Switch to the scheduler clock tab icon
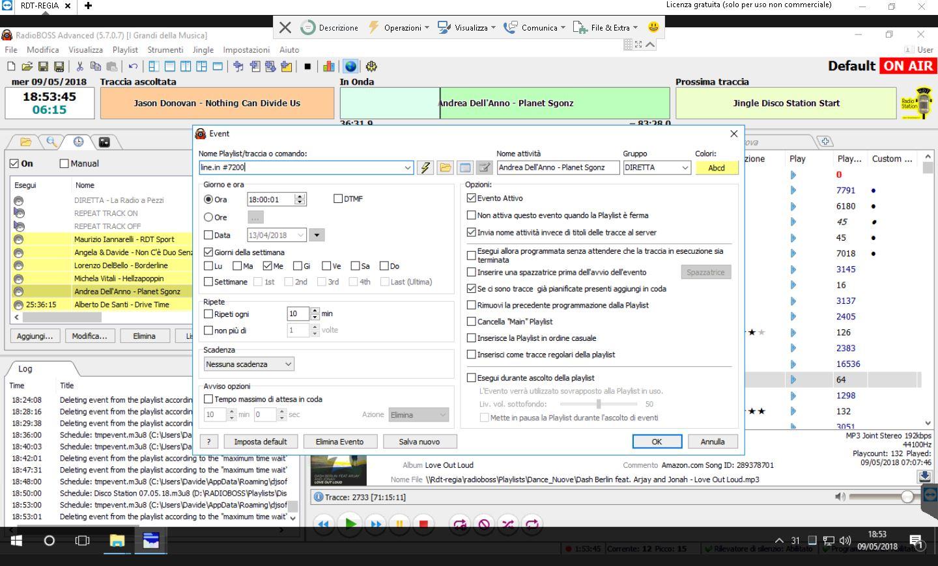Screen dimensions: 938x566 [78, 142]
